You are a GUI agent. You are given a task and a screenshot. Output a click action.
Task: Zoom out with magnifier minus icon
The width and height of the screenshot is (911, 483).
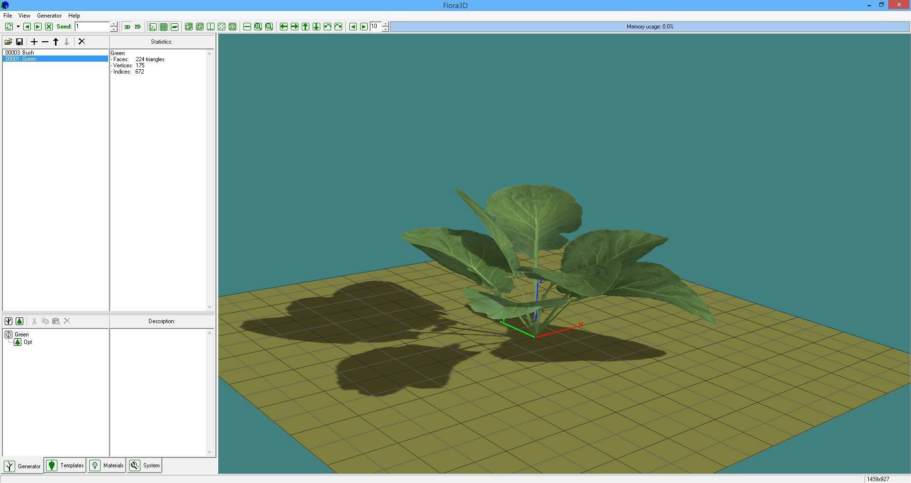[269, 27]
